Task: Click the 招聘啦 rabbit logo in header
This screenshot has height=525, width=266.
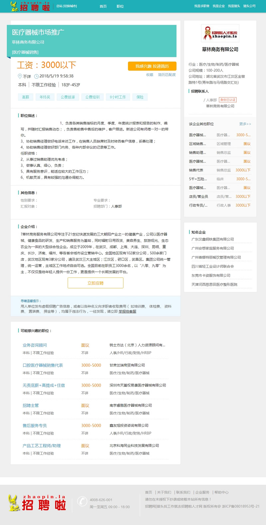Action: (30, 6)
